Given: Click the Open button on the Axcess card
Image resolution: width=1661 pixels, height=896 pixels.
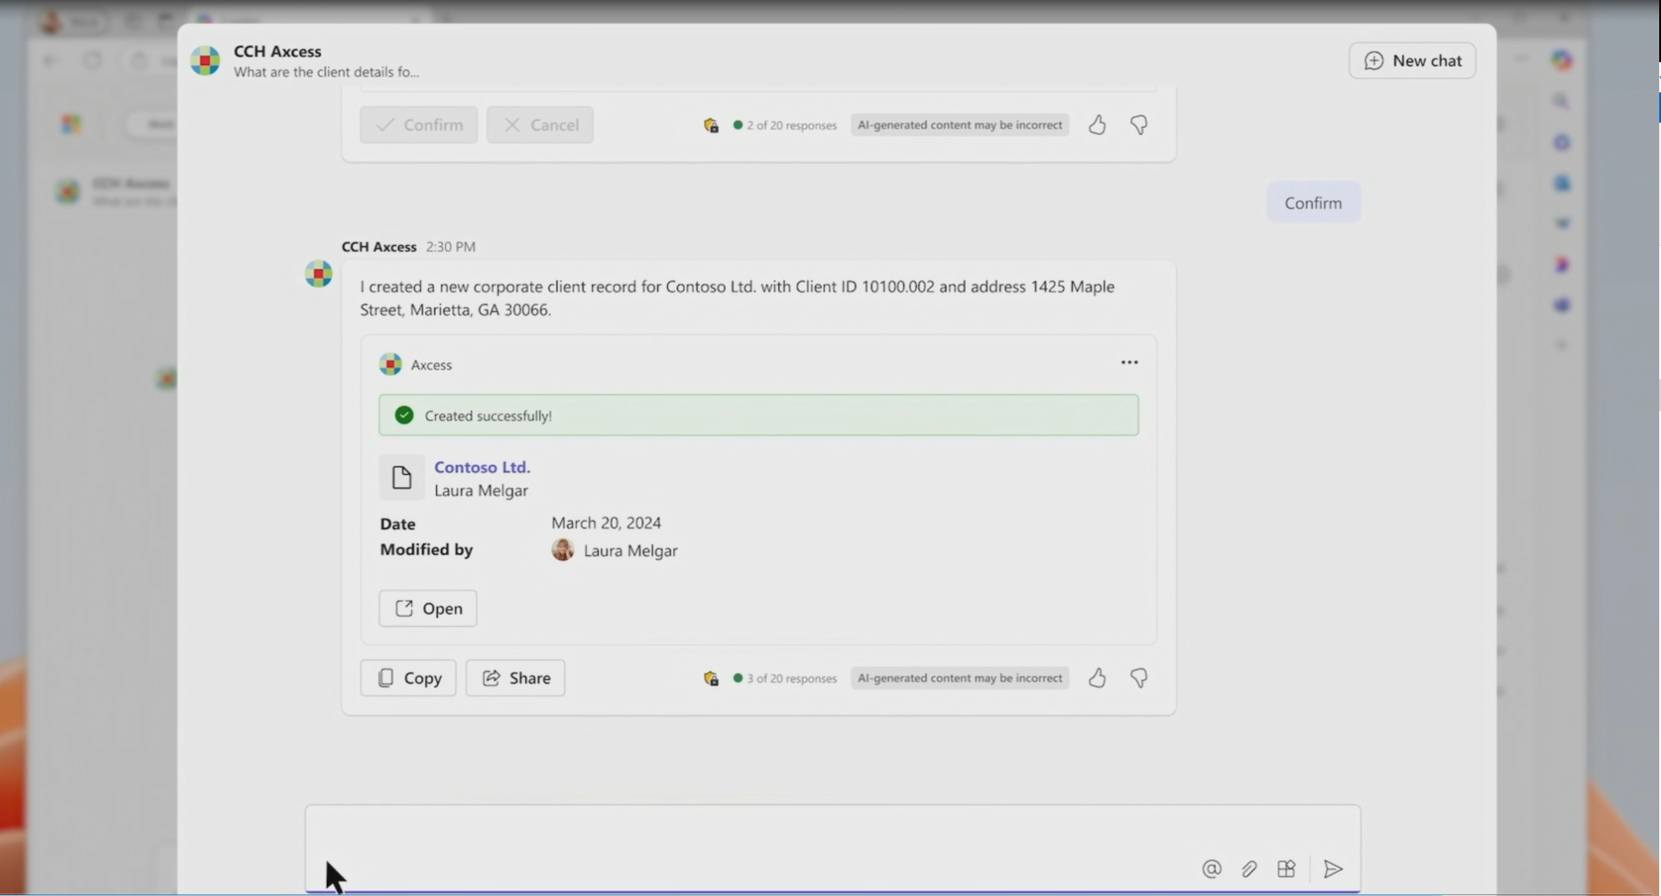Looking at the screenshot, I should click(428, 608).
